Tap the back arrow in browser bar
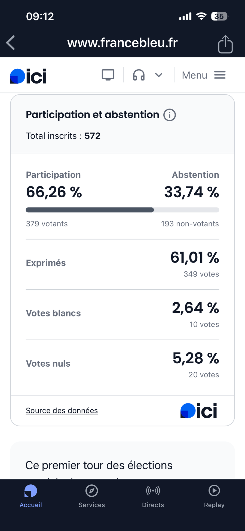This screenshot has height=531, width=245. point(11,43)
